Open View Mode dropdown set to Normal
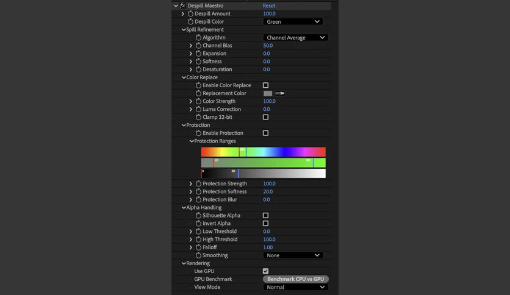The height and width of the screenshot is (295, 510). [x=296, y=287]
